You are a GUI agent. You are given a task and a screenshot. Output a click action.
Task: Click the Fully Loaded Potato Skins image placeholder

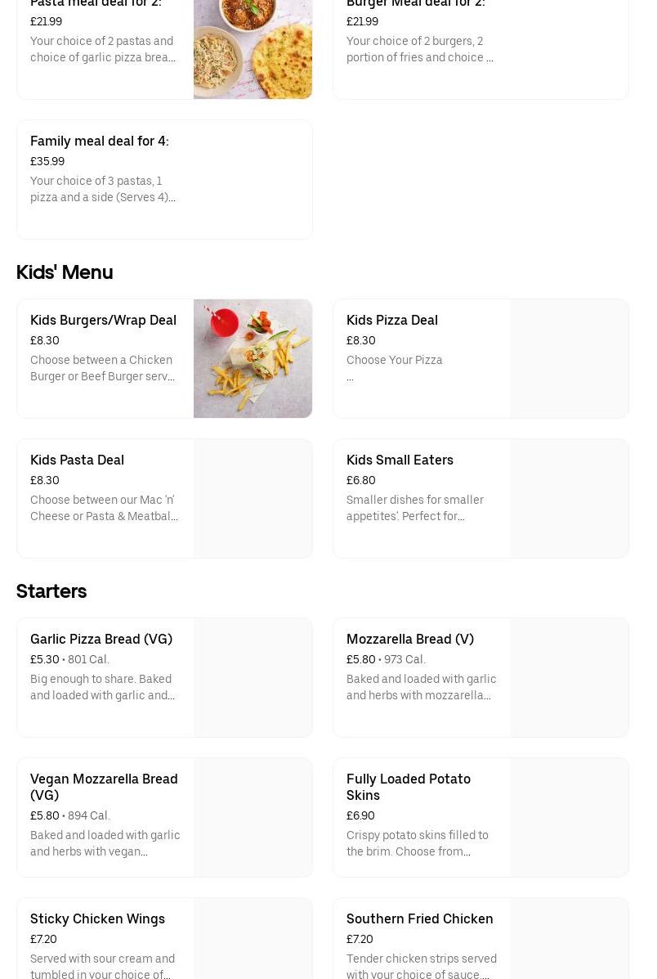[x=569, y=817]
